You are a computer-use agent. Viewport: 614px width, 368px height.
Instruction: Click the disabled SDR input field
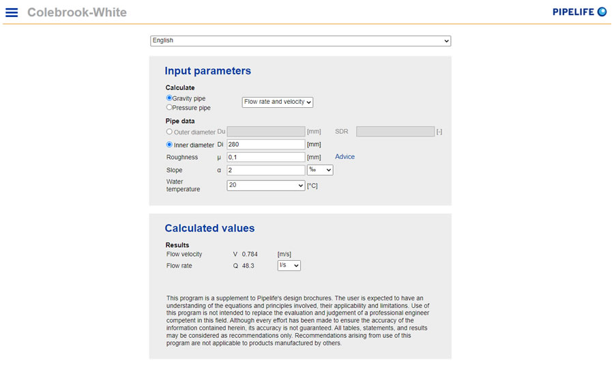pyautogui.click(x=395, y=131)
